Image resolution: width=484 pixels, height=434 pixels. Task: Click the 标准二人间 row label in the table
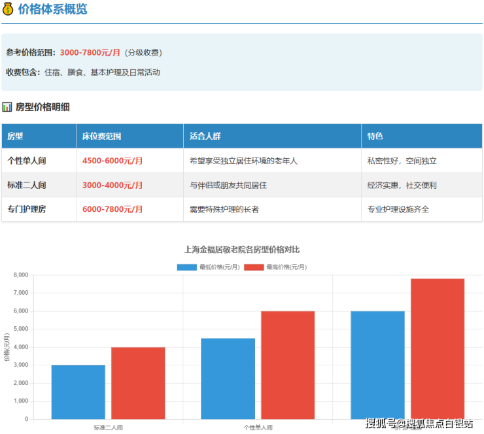pos(27,185)
